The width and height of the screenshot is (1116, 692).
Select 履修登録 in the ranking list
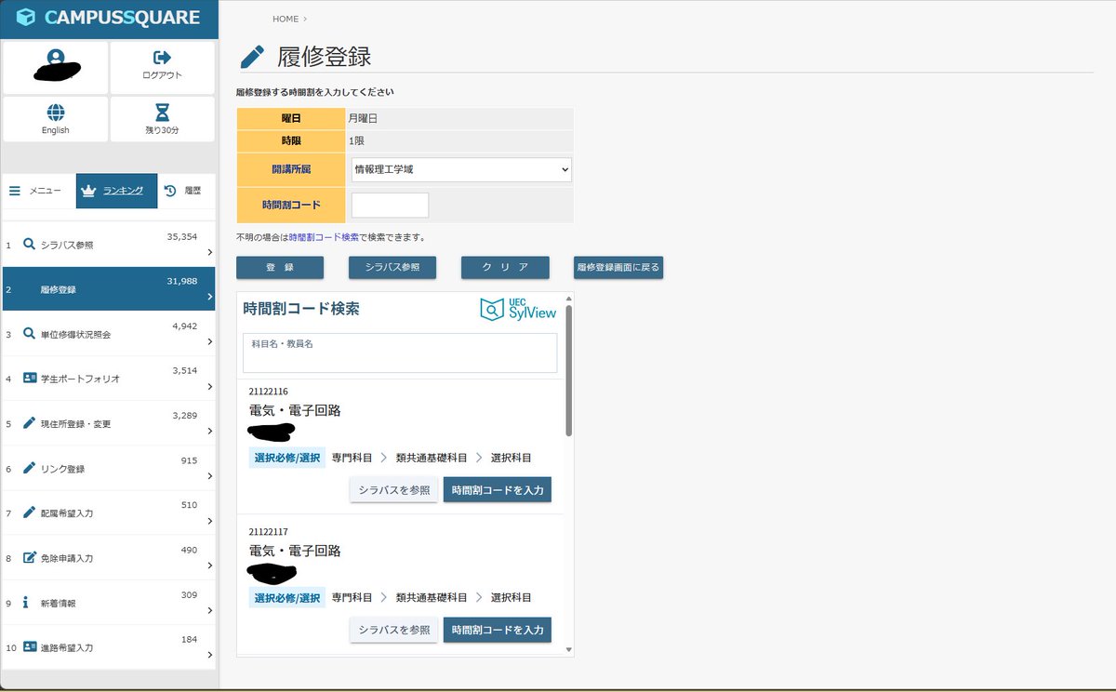pos(109,288)
